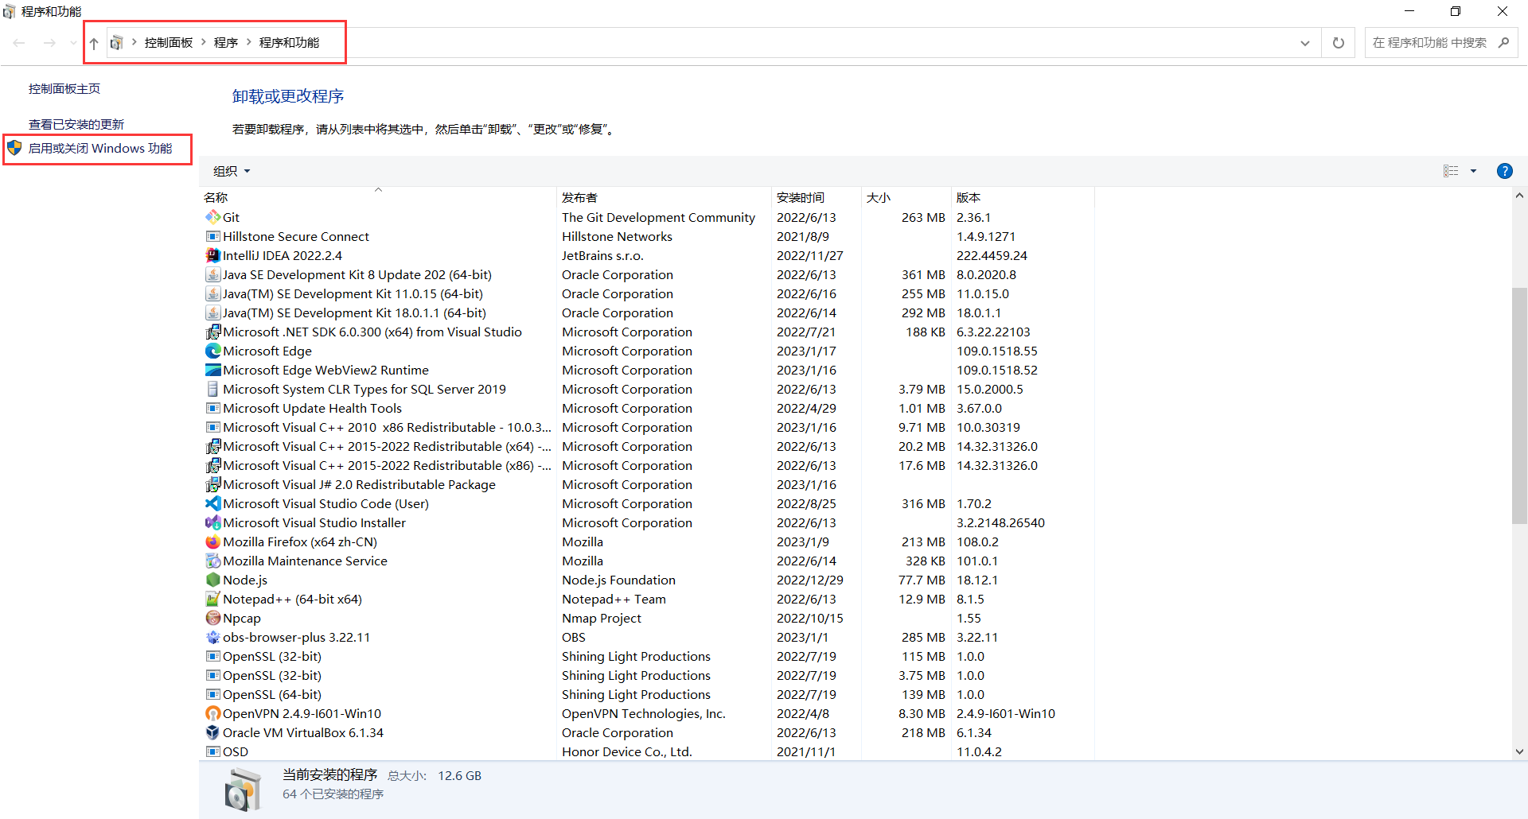The width and height of the screenshot is (1528, 819).
Task: Click the 当前安装的程序 status icon
Action: (243, 790)
